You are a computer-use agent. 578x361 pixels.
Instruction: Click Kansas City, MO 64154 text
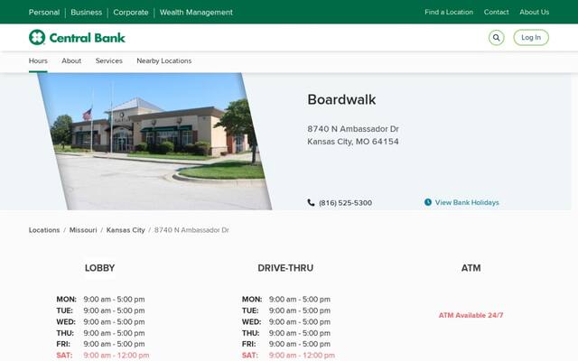[353, 142]
